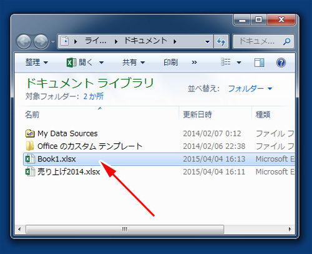Click the document icon in address bar
Viewport: 312px width, 254px height.
pyautogui.click(x=65, y=41)
